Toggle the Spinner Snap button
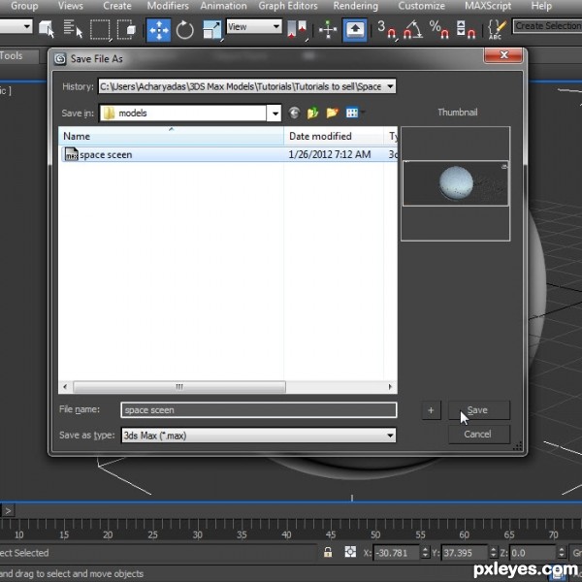582x582 pixels. pos(466,30)
